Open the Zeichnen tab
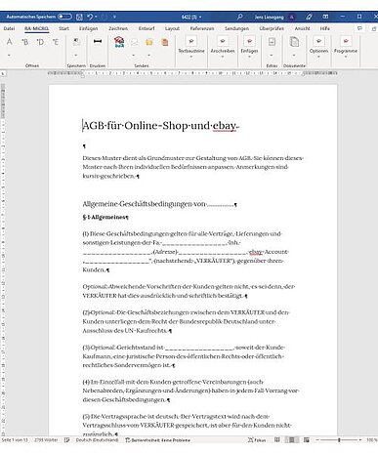The image size is (378, 453). point(118,28)
